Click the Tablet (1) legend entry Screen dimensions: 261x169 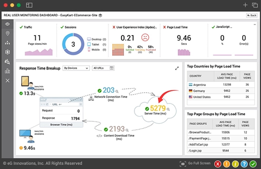[96, 44]
